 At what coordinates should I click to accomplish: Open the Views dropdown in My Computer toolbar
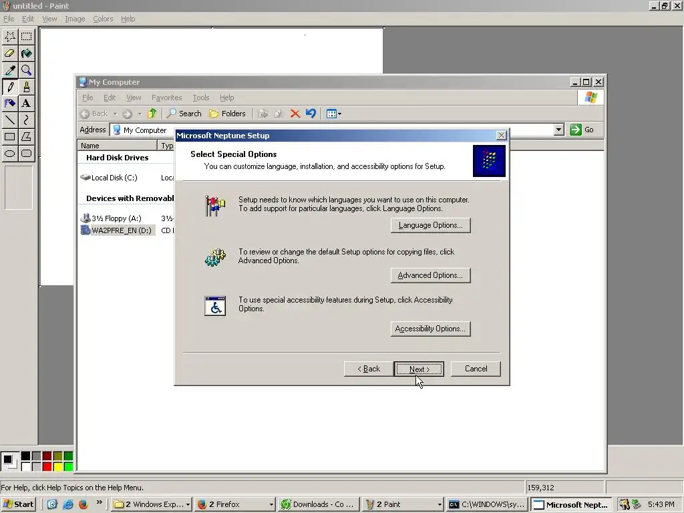click(334, 114)
